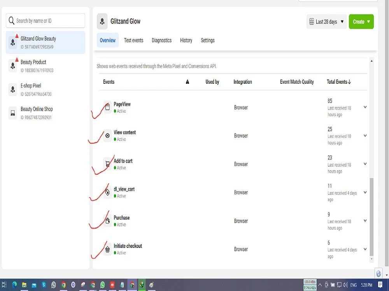Expand the PageView event row

365,107
